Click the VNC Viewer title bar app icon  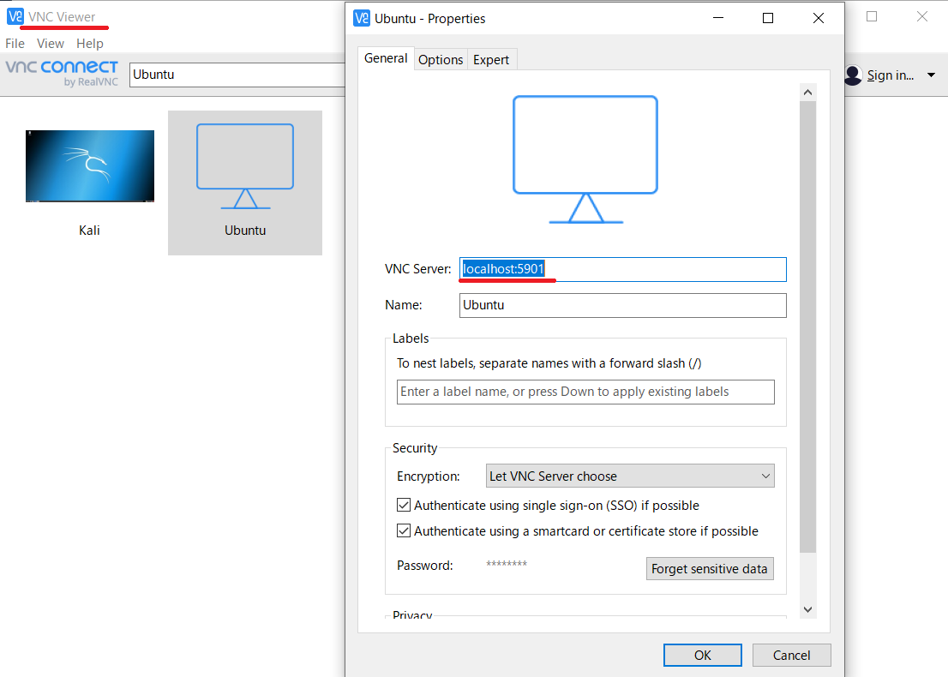coord(15,16)
